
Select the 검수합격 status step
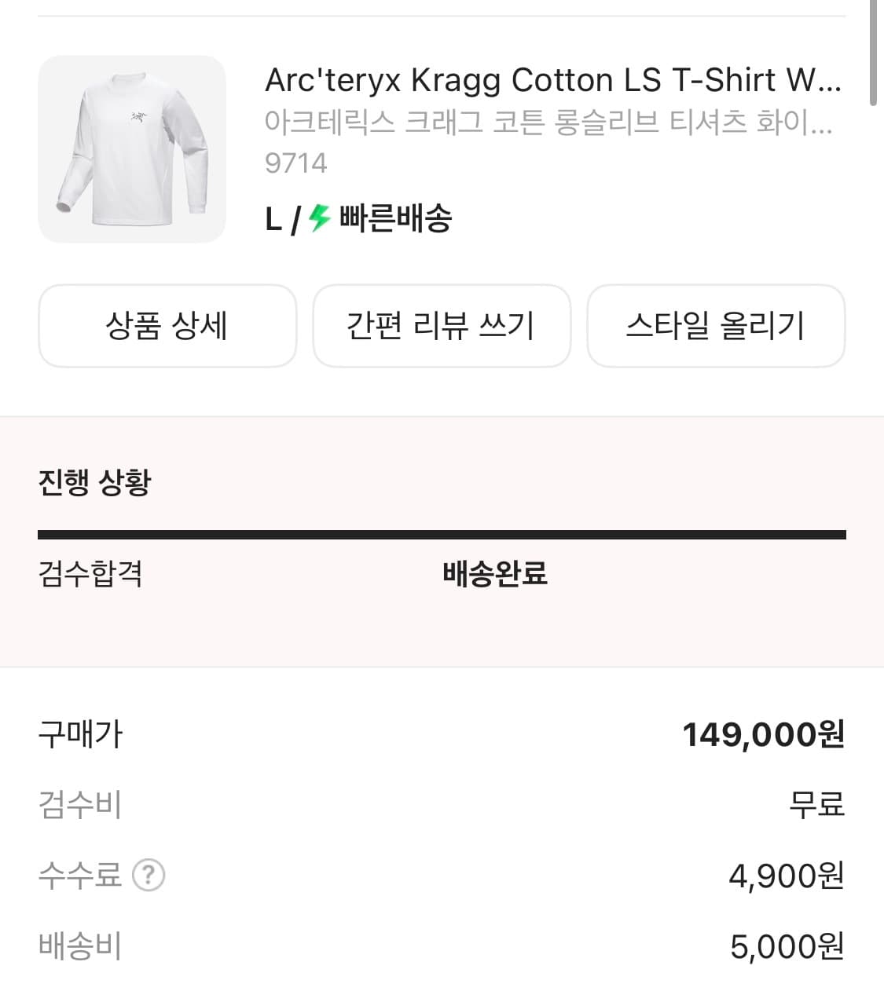[90, 573]
